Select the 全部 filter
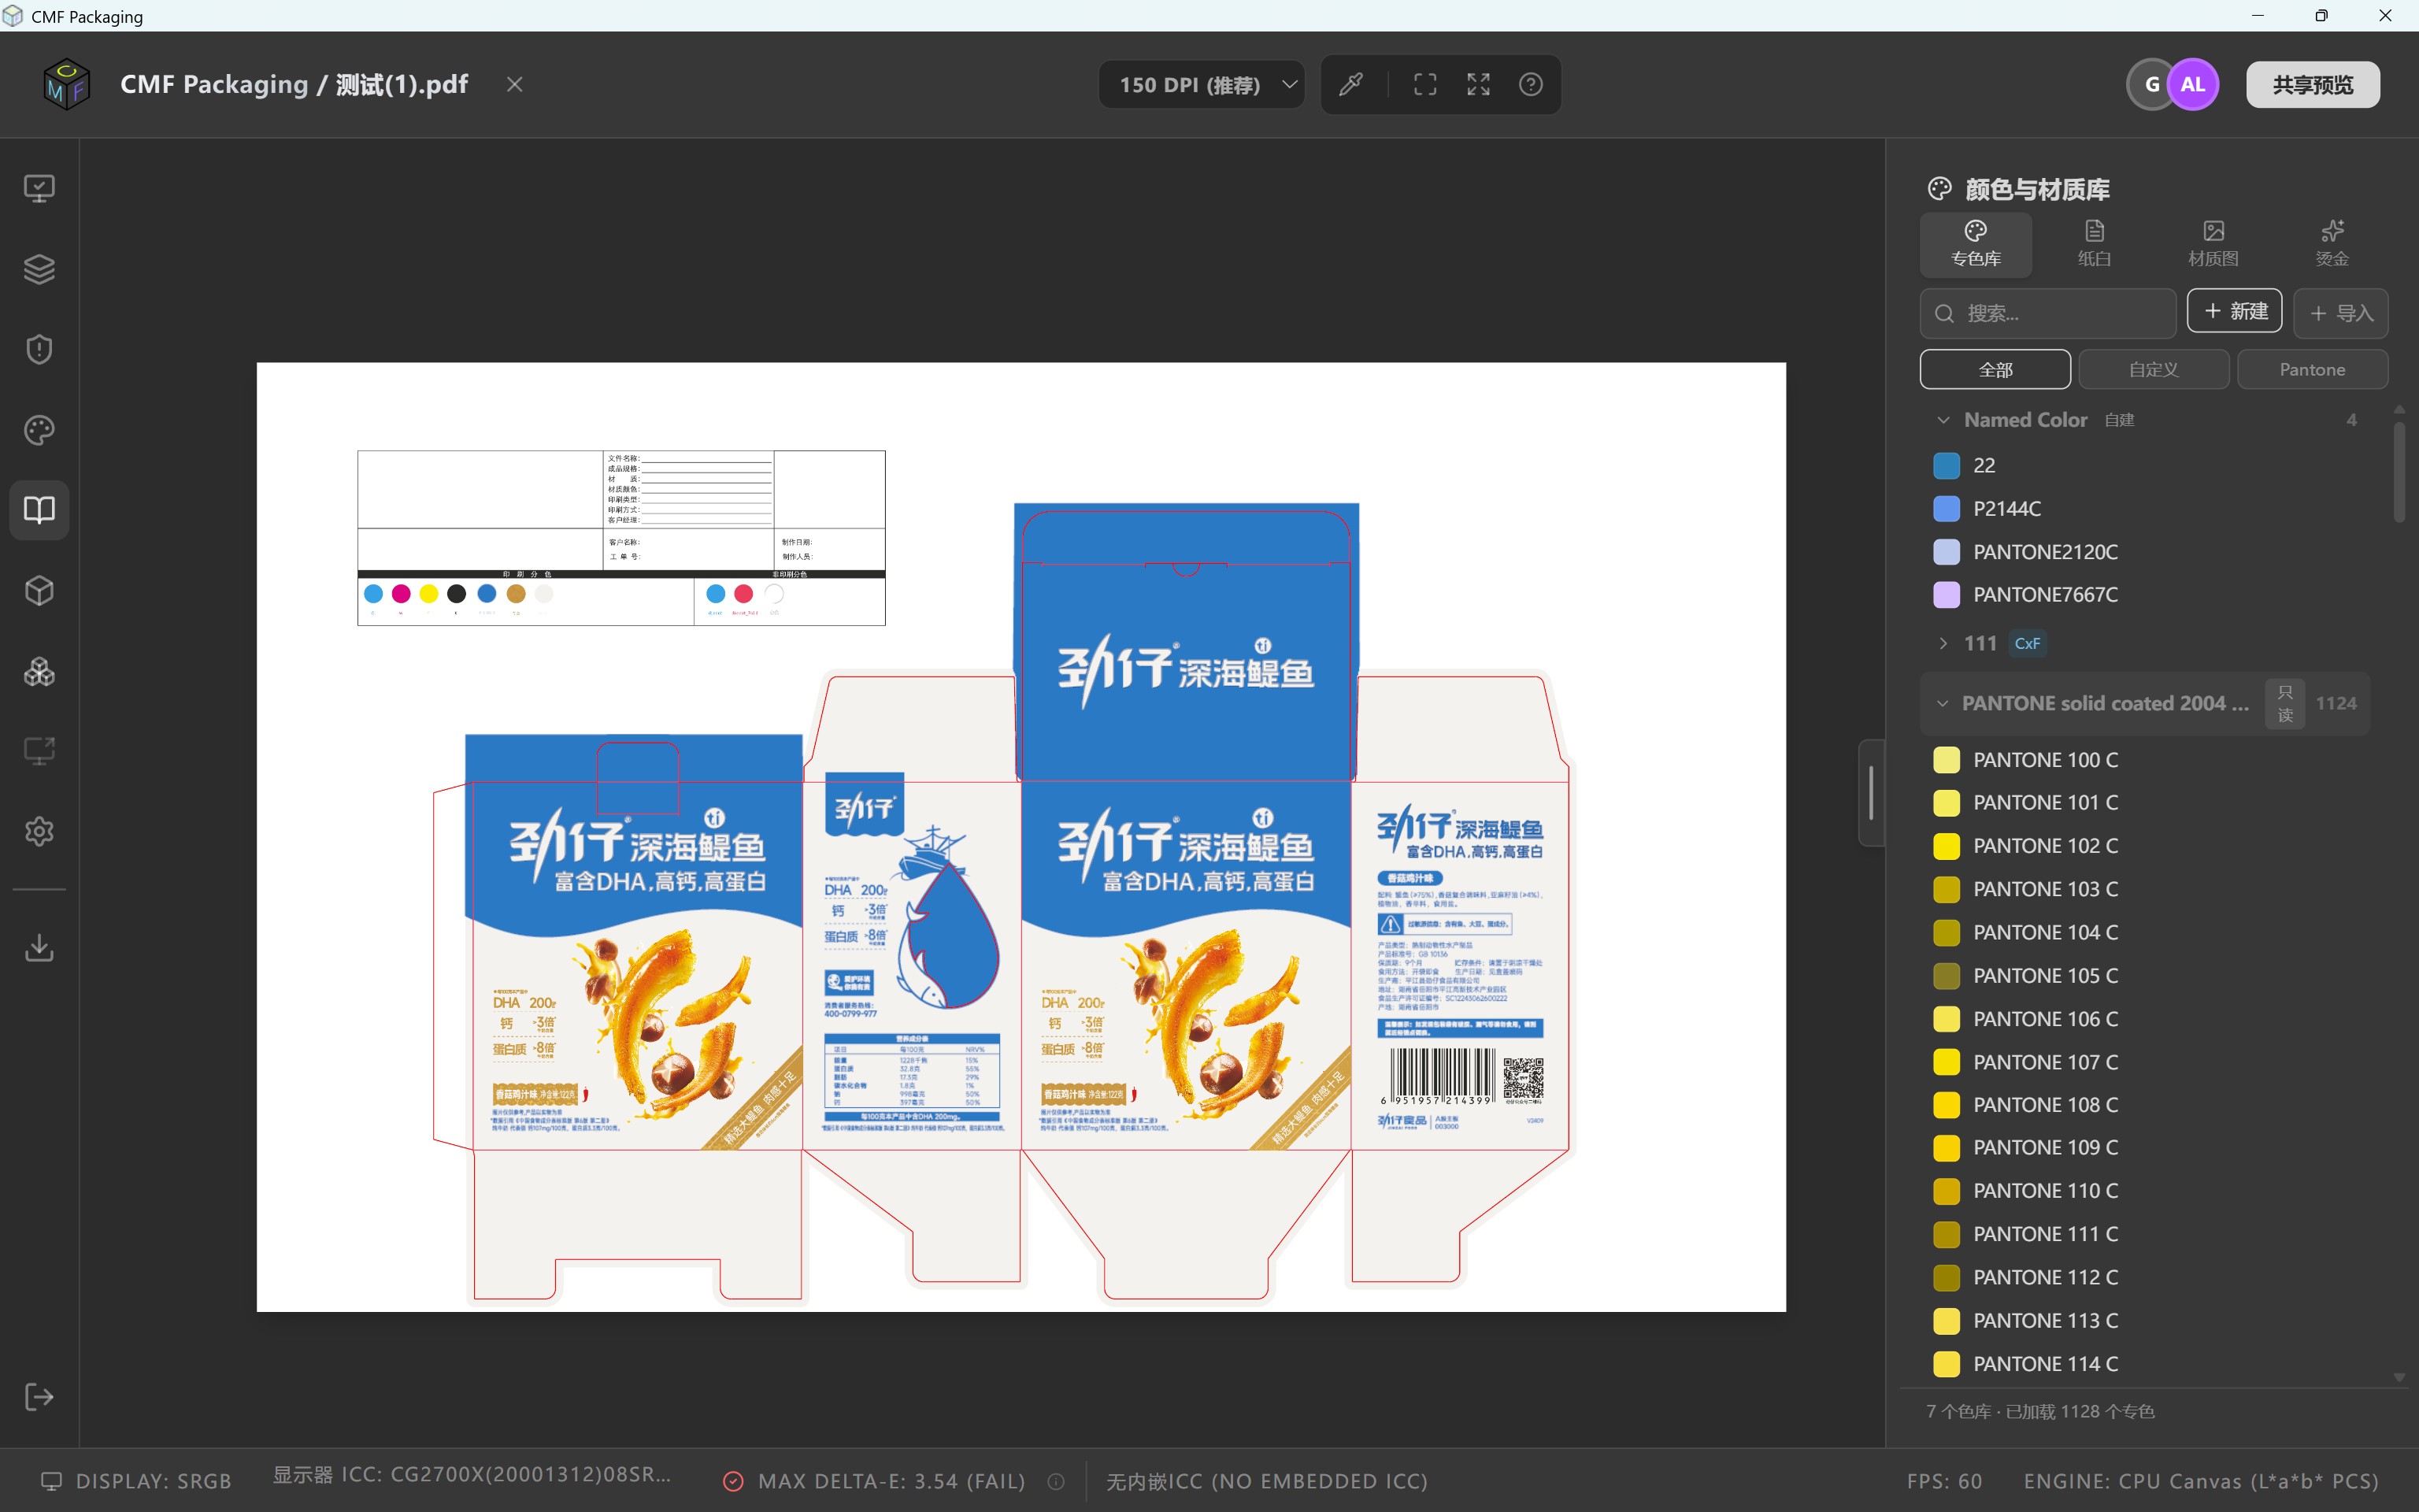The height and width of the screenshot is (1512, 2419). (1995, 369)
